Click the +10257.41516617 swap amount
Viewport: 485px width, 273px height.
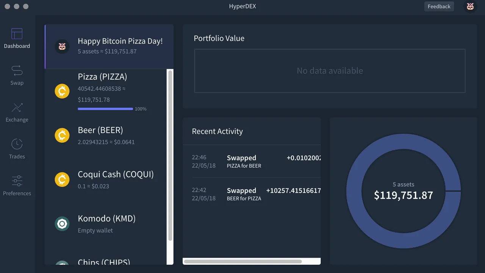coord(293,190)
